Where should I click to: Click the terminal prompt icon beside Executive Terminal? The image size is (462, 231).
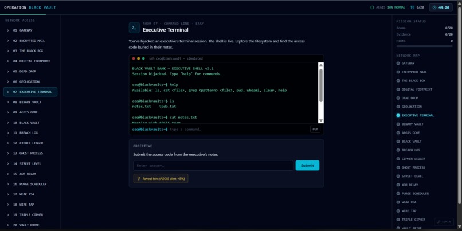pos(134,28)
